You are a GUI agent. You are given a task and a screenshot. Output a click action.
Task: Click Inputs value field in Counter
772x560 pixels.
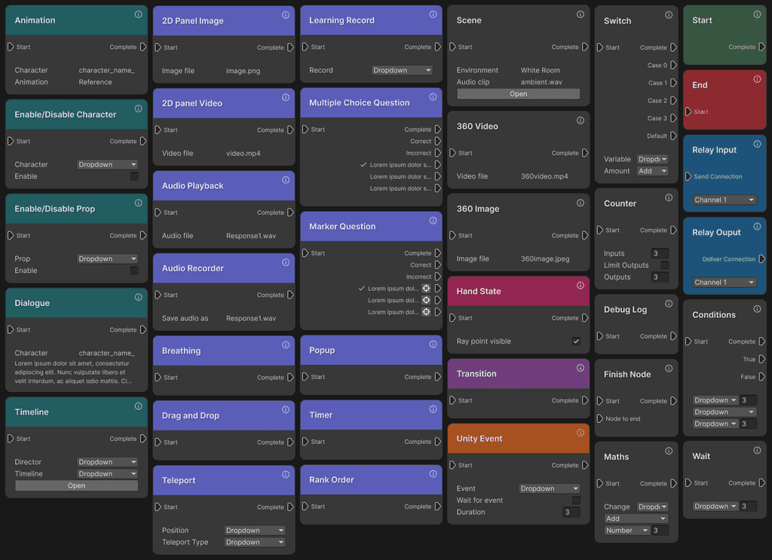[x=660, y=253]
